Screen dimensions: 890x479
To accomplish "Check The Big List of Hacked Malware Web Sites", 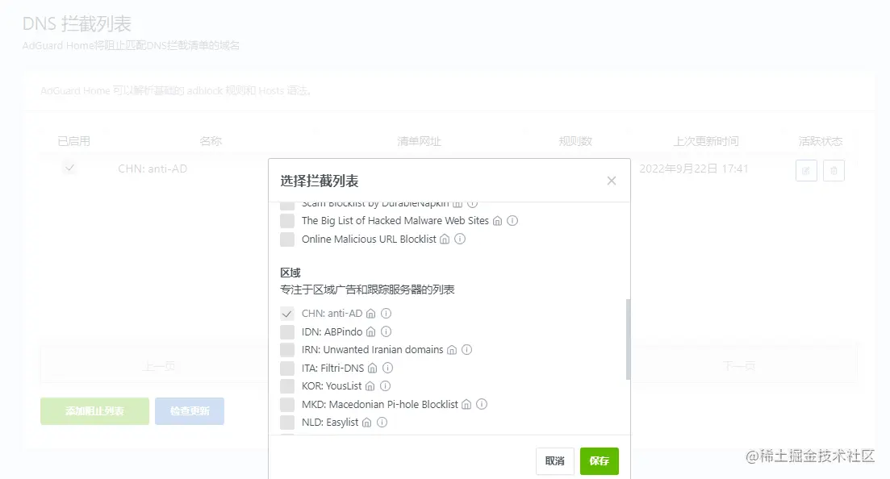I will 287,221.
